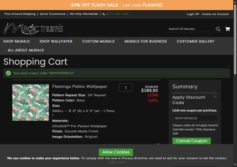Click Learn more in cookie notice
This screenshot has width=237, height=167.
click(117, 162)
